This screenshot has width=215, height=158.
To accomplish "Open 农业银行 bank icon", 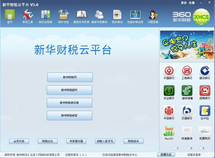I will click(169, 90).
